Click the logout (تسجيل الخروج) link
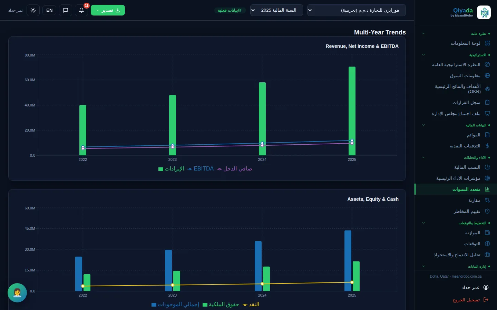This screenshot has width=497, height=310. (470, 300)
